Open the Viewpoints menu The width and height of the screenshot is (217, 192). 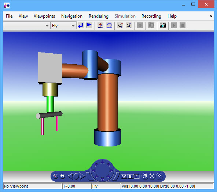coord(44,16)
